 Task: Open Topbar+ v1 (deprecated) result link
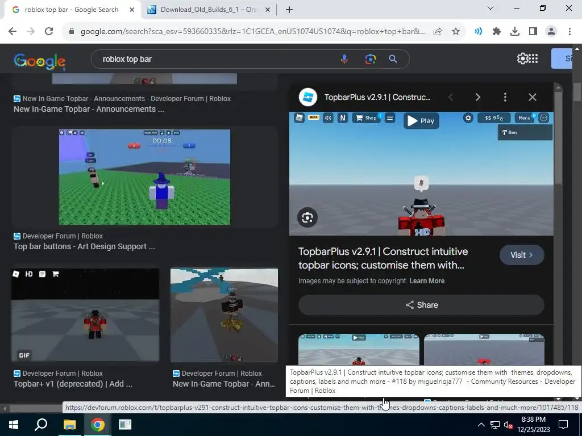(73, 384)
